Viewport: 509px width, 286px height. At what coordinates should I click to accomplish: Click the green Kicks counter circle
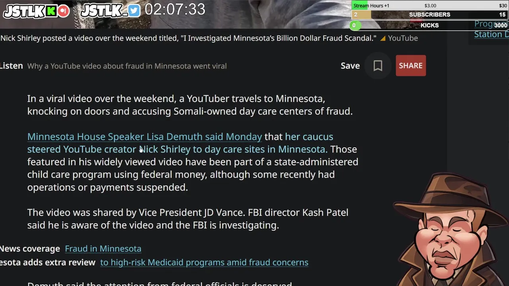pyautogui.click(x=354, y=25)
